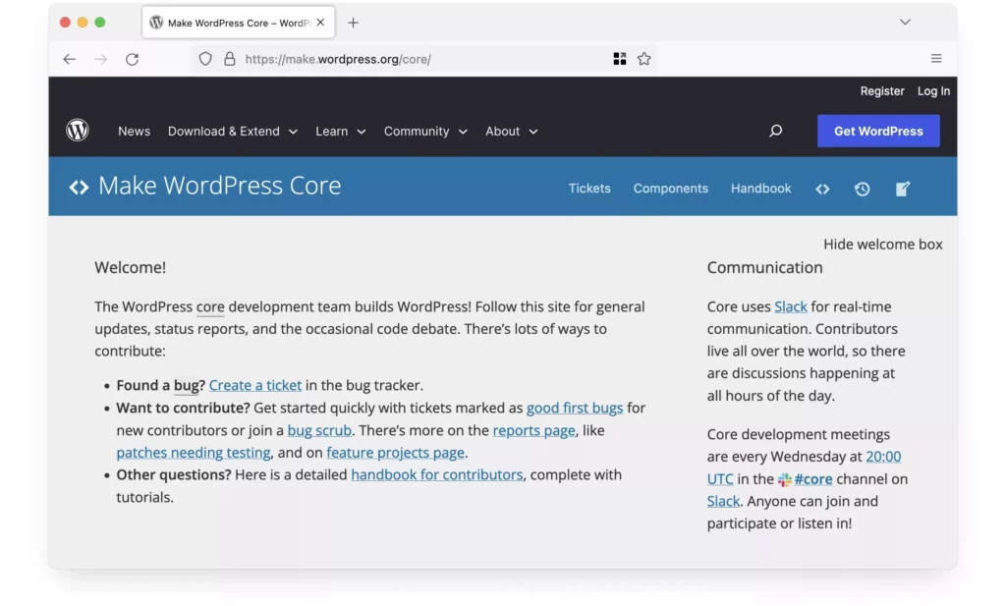The image size is (1006, 606).
Task: Open the browser hamburger menu
Action: 936,58
